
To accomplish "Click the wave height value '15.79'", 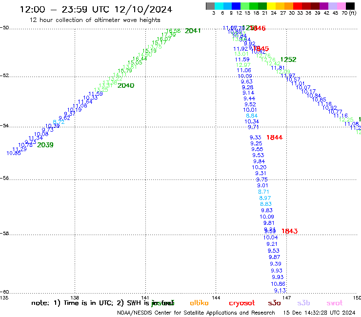I will click(125, 71).
